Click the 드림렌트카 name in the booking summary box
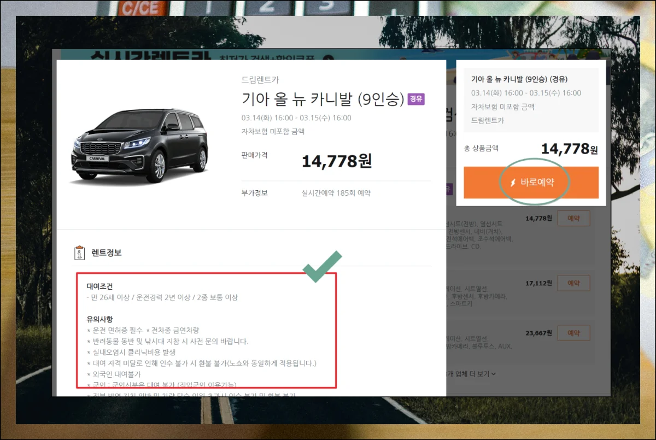Image resolution: width=656 pixels, height=440 pixels. (x=488, y=120)
